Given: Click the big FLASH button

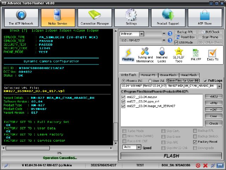Looking at the screenshot, I should (171, 156).
